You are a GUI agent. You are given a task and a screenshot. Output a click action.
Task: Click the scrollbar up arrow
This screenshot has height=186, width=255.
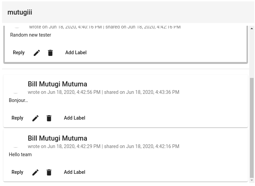[x=252, y=28]
